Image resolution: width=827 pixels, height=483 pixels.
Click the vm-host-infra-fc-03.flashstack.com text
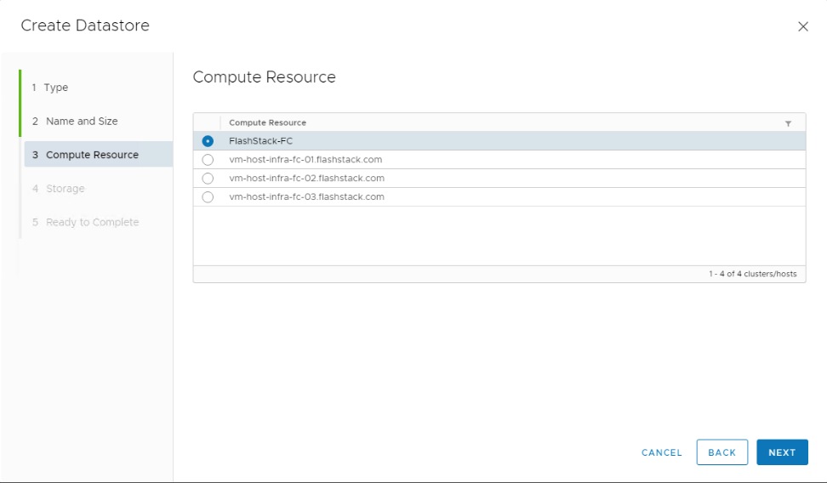click(306, 196)
